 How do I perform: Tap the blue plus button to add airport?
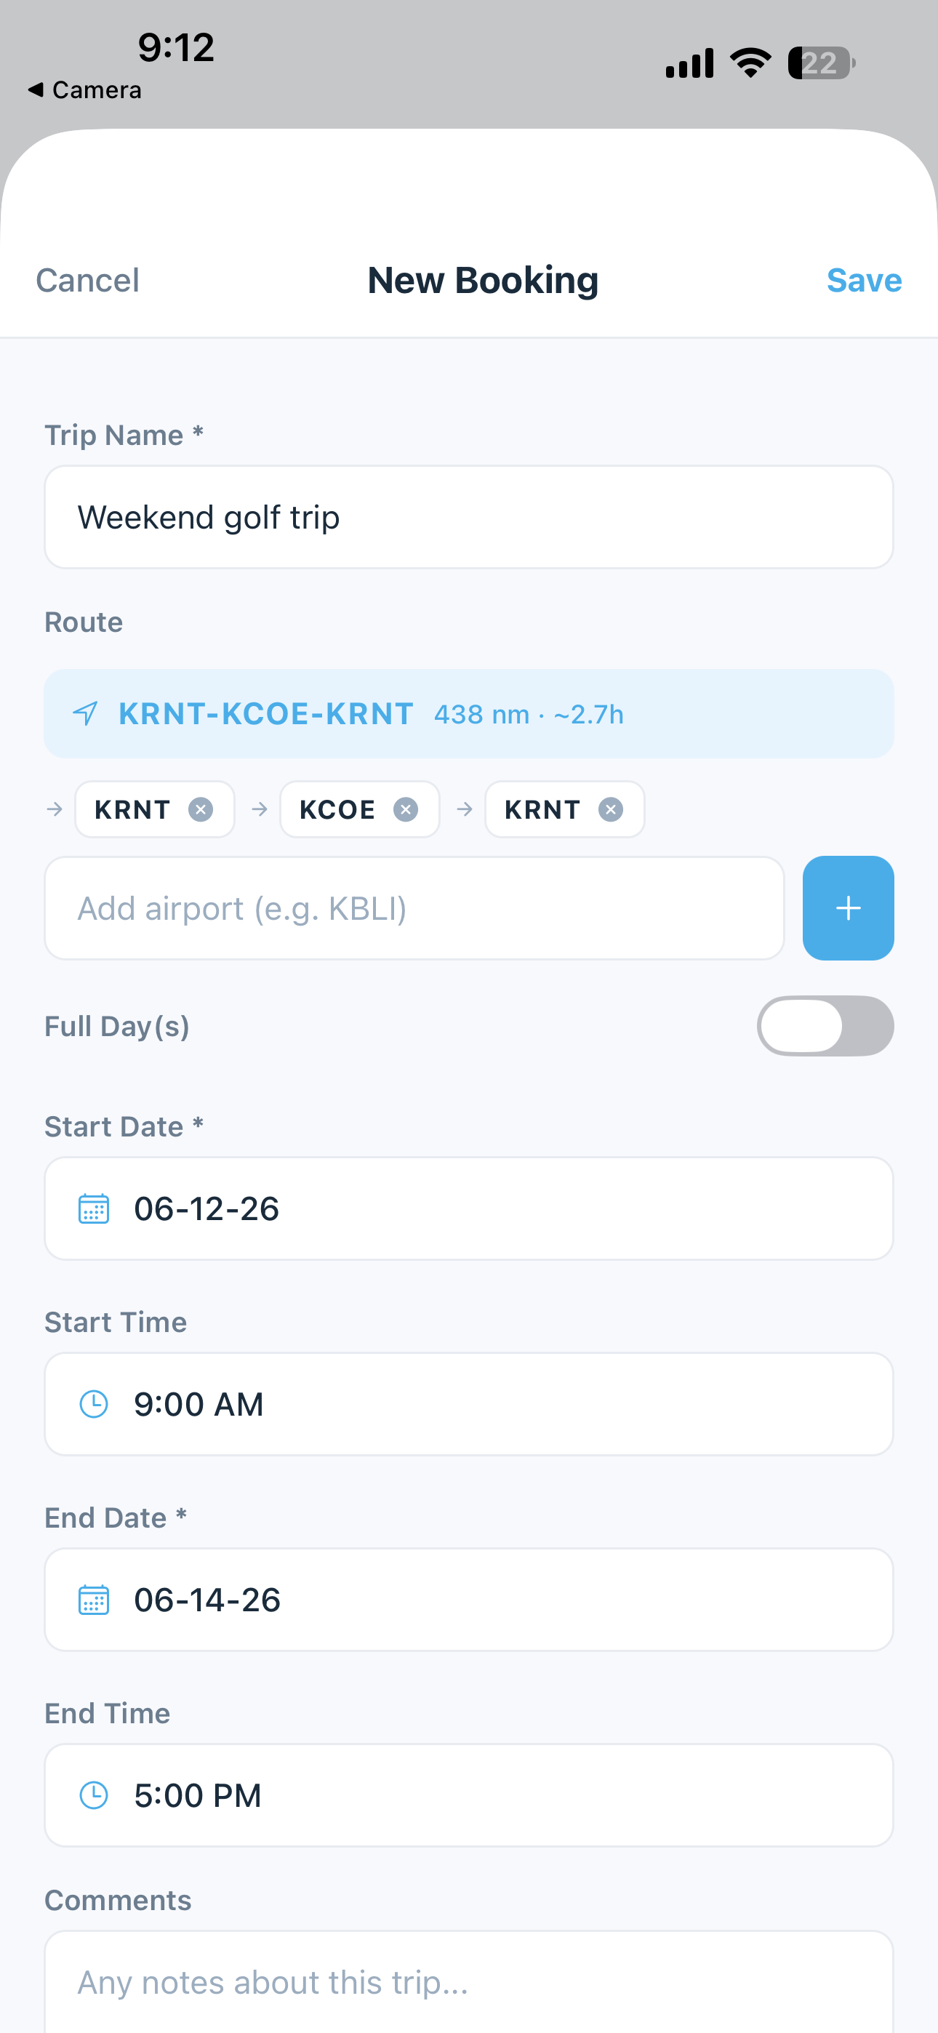point(847,907)
